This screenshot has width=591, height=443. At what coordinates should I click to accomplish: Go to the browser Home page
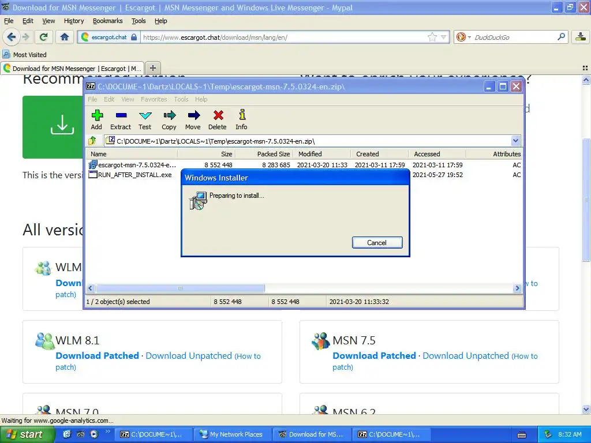coord(65,37)
